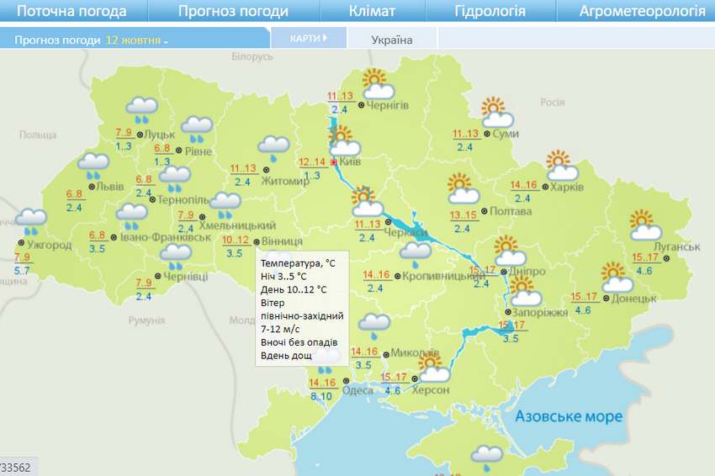Open the Поточна погода menu
The image size is (715, 476).
pyautogui.click(x=71, y=11)
